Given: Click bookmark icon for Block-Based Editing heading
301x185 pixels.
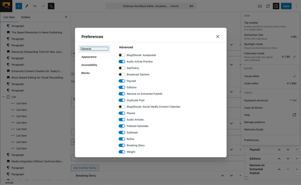Looking at the screenshot, I should coord(8,77).
